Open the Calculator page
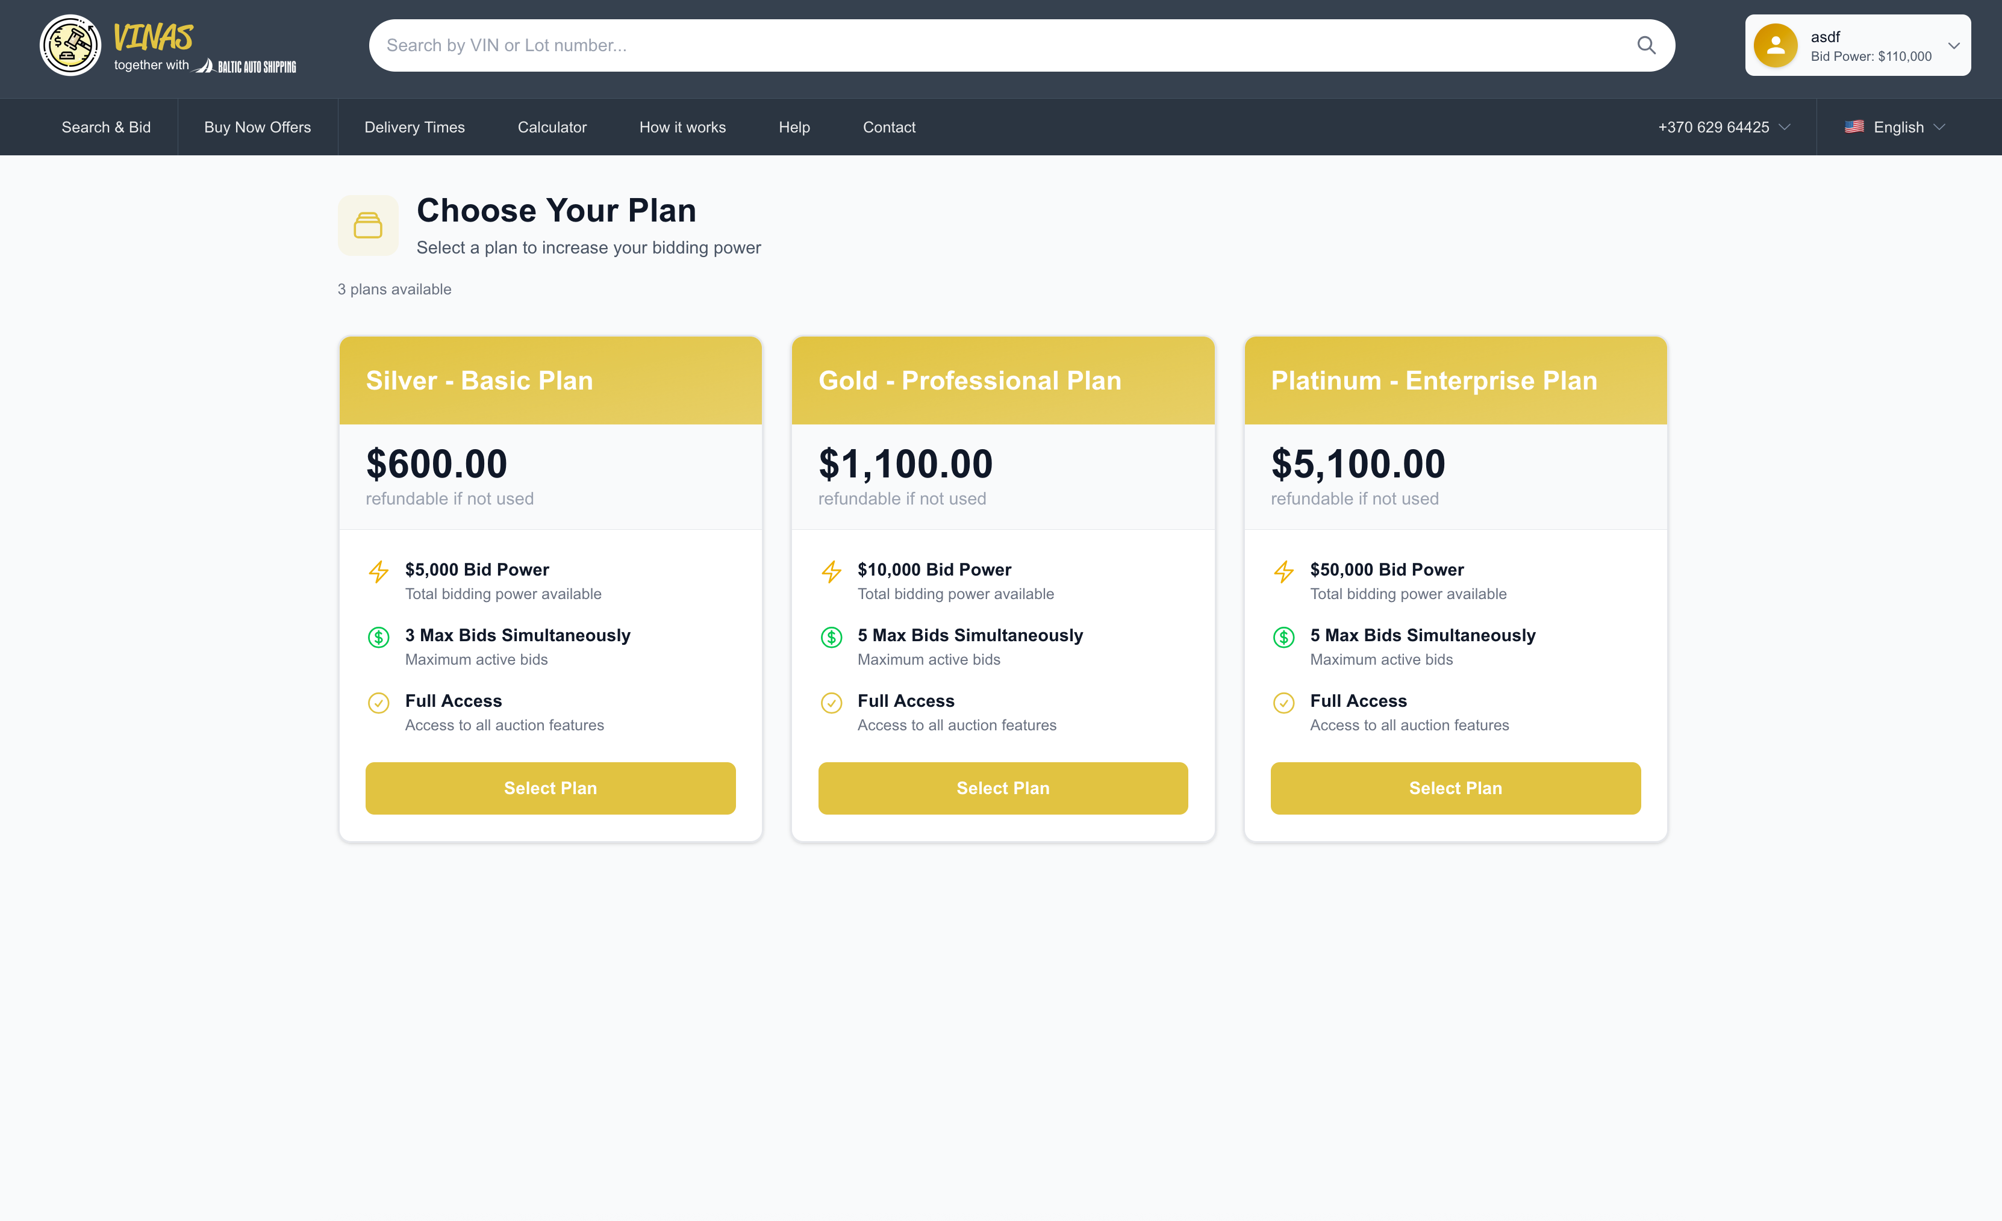 pos(552,128)
